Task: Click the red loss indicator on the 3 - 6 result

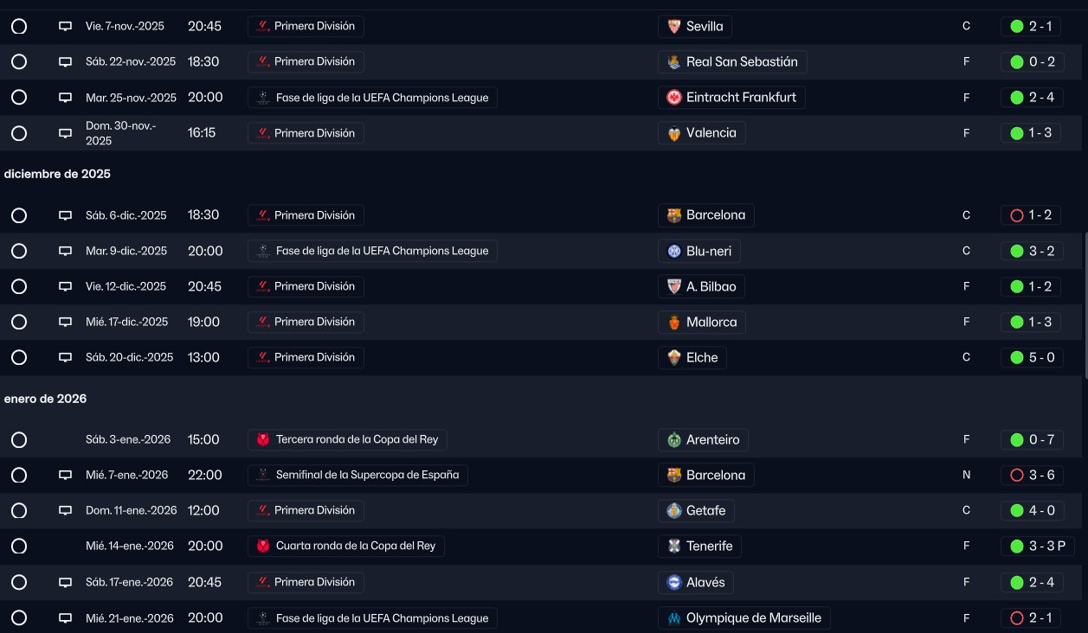Action: pos(1017,476)
